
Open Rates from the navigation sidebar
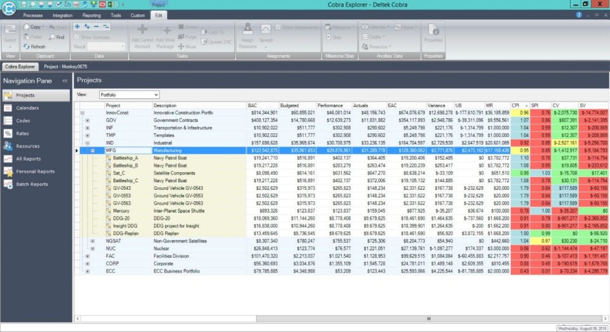(23, 133)
